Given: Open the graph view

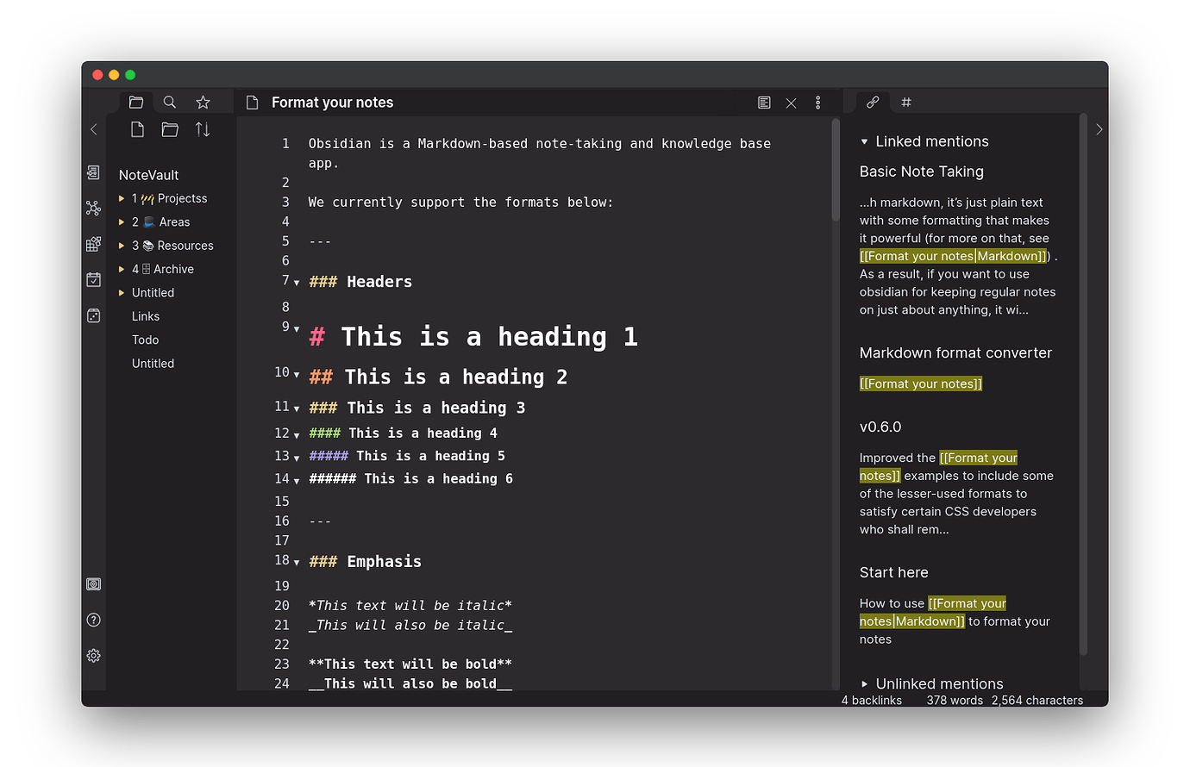Looking at the screenshot, I should pos(93,208).
